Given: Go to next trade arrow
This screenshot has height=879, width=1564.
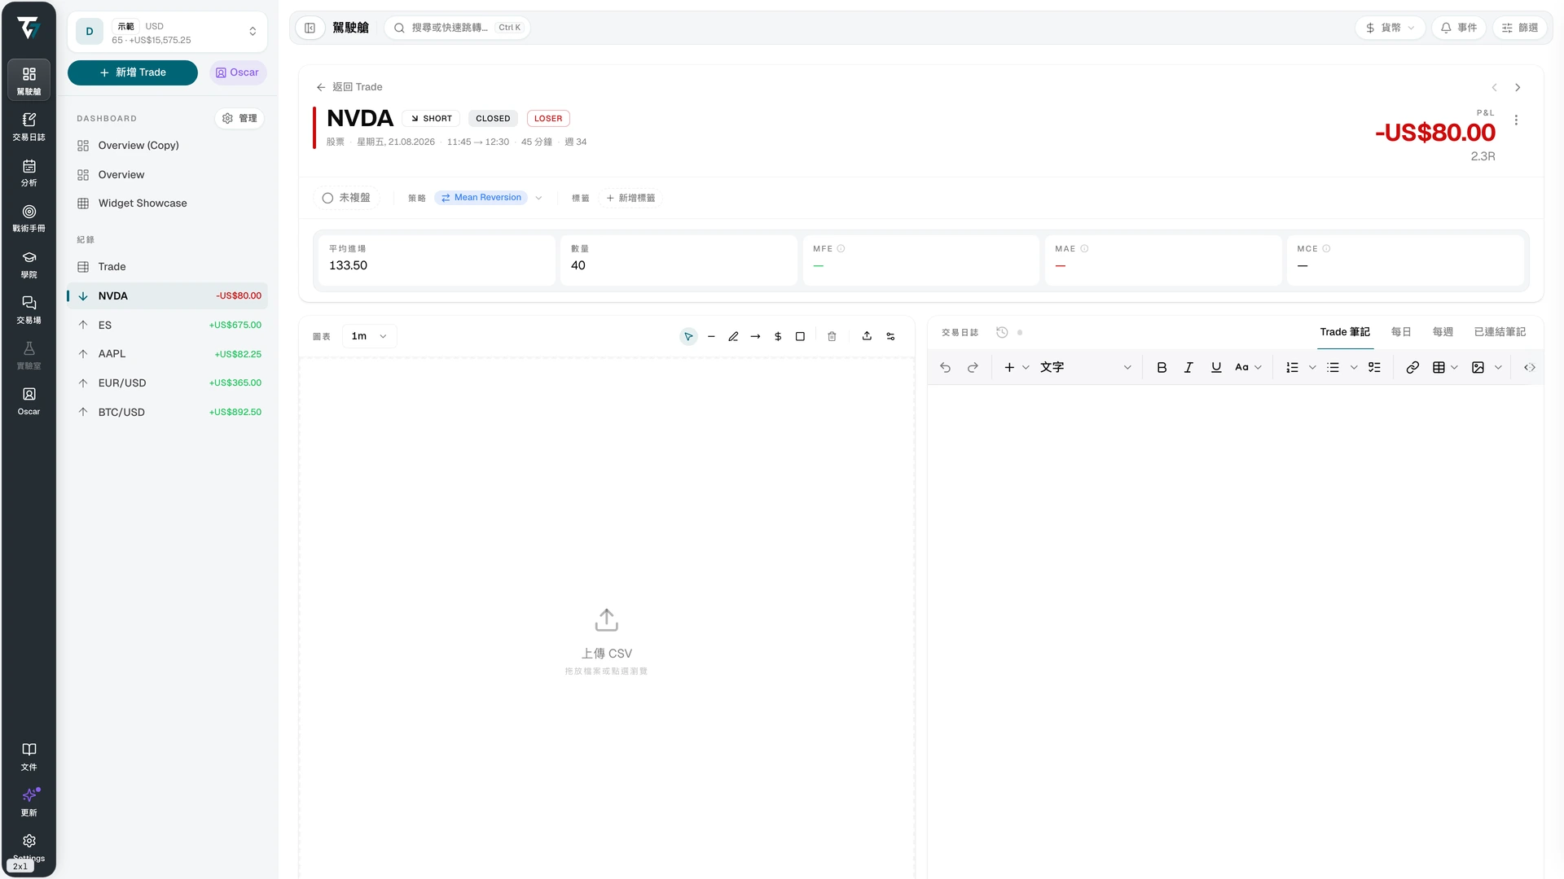Looking at the screenshot, I should click(x=1518, y=87).
